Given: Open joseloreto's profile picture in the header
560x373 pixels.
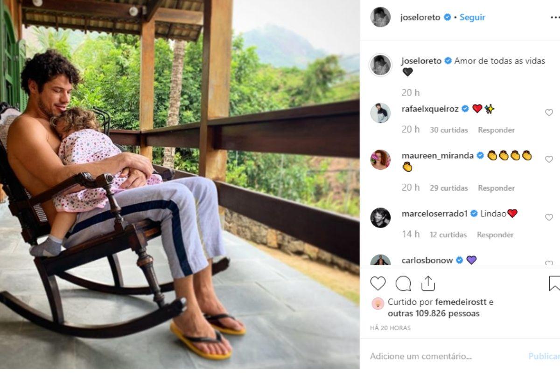Looking at the screenshot, I should coord(380,17).
